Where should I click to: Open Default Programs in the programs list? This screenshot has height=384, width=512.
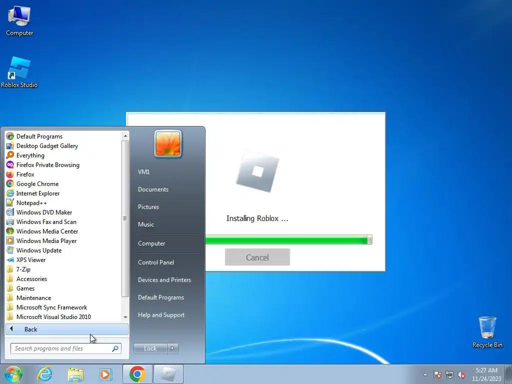click(x=63, y=136)
